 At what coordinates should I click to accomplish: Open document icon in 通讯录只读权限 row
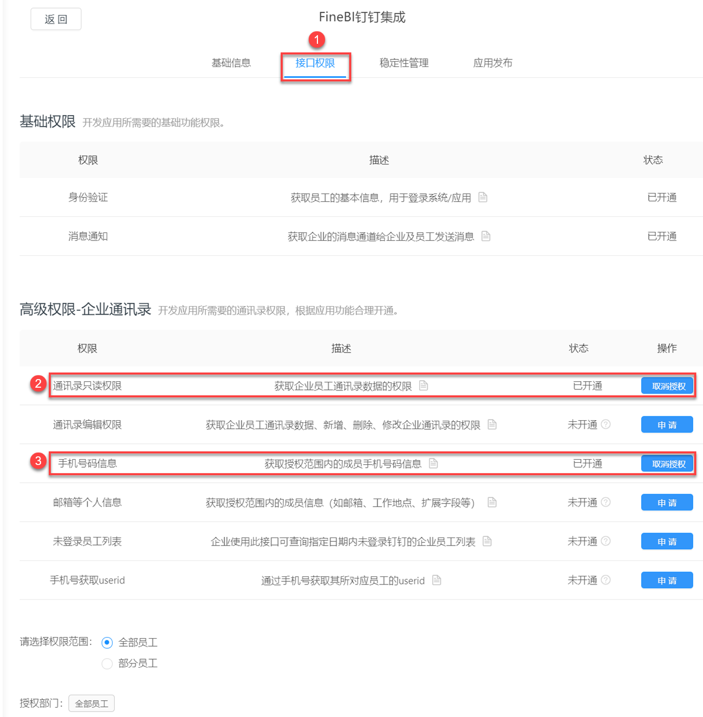[423, 386]
